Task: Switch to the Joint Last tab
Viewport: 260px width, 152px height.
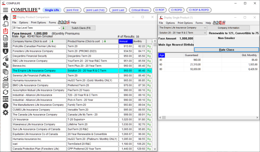Action: click(118, 10)
